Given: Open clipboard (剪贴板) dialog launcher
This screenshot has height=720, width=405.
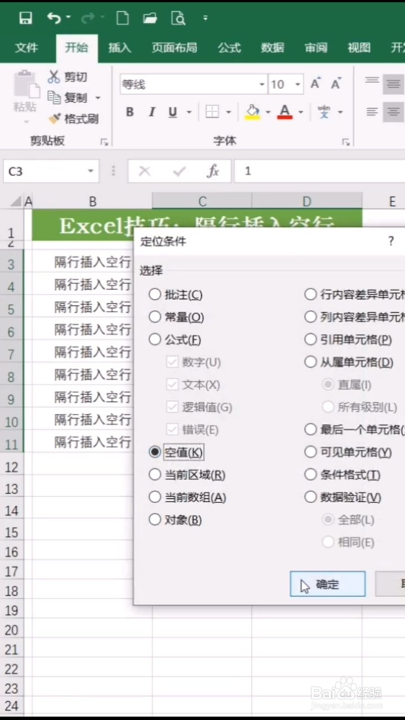Looking at the screenshot, I should [103, 142].
